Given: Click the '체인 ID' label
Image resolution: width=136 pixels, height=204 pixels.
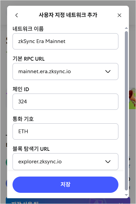Looking at the screenshot, I should [x=21, y=89].
